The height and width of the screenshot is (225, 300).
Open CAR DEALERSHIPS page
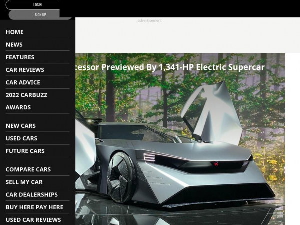32,194
